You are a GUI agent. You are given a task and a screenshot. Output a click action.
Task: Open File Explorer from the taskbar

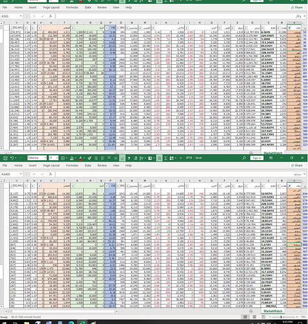click(x=27, y=323)
